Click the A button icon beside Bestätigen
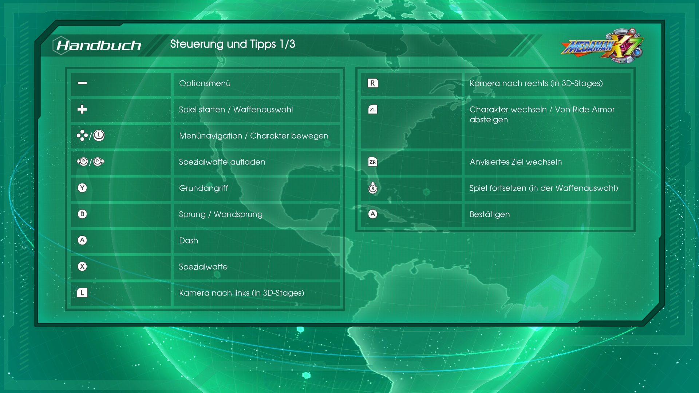 tap(372, 214)
